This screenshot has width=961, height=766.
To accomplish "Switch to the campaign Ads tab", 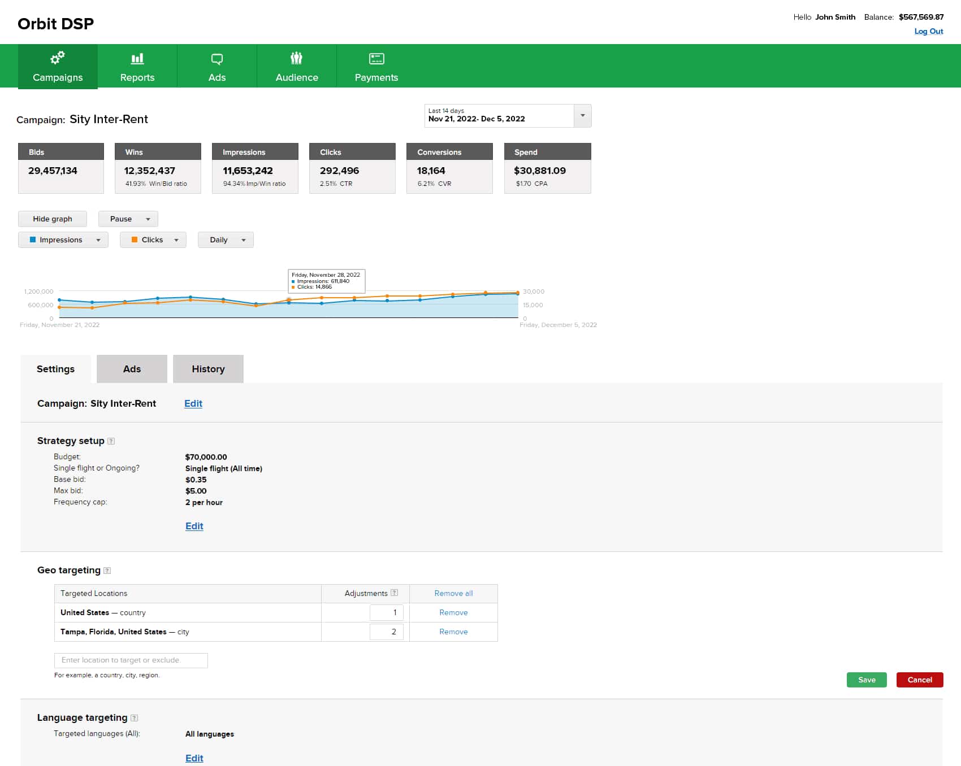I will coord(132,369).
